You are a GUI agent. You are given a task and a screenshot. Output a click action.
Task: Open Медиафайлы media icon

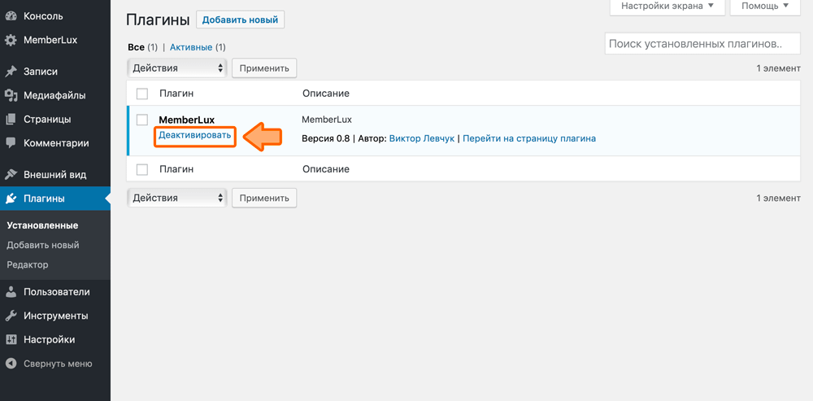(11, 95)
